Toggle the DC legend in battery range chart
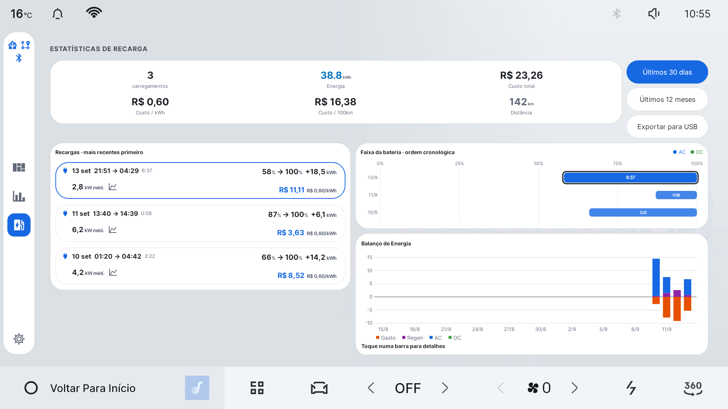Image resolution: width=728 pixels, height=409 pixels. click(x=697, y=152)
